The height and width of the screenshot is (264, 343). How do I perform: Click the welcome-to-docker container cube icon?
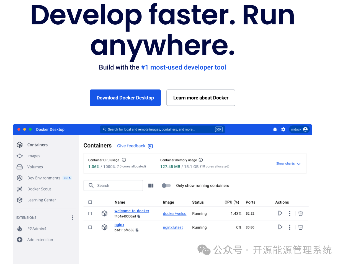[104, 213]
